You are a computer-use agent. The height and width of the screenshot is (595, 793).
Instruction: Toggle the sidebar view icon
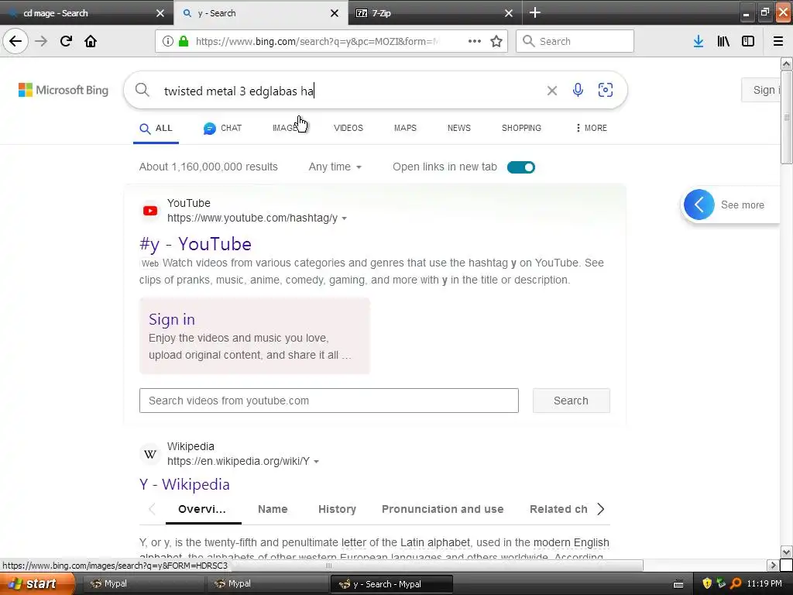tap(748, 41)
